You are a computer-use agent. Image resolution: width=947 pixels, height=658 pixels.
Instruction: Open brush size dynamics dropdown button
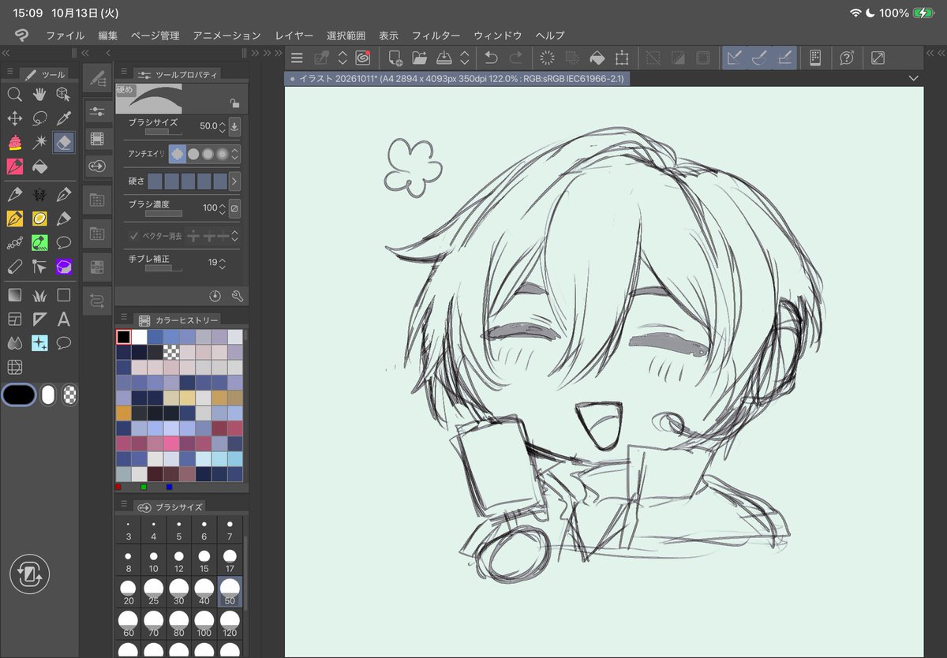[x=234, y=126]
